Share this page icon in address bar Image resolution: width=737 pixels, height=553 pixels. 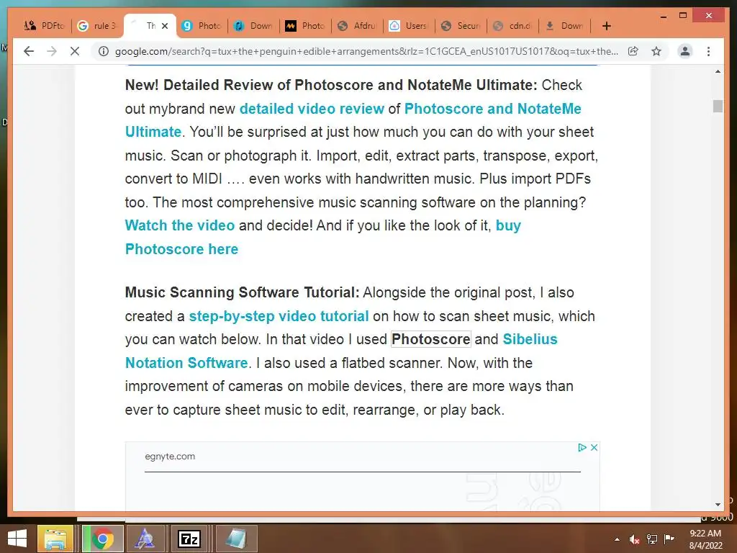click(x=633, y=51)
